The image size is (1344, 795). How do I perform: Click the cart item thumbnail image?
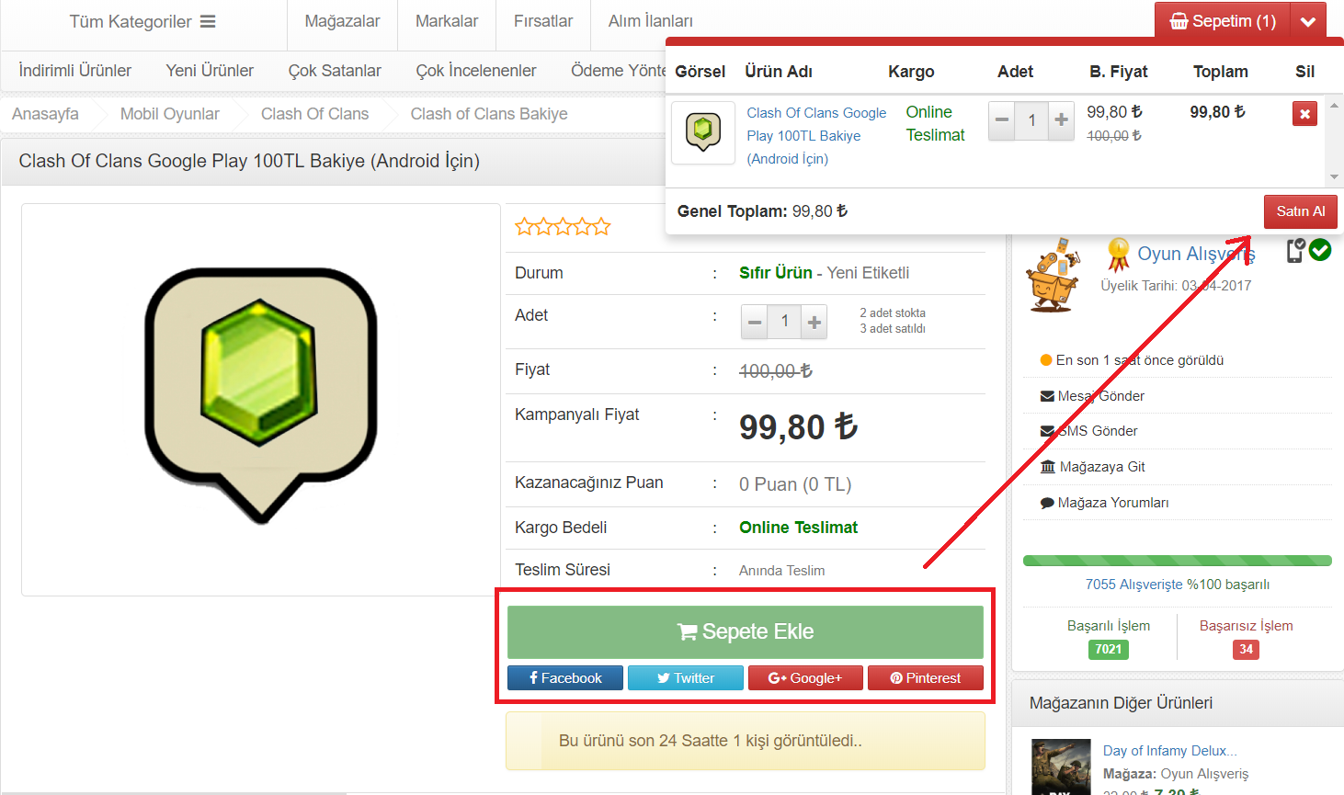click(x=703, y=133)
